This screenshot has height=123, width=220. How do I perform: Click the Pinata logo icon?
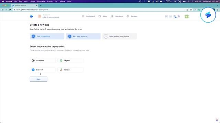point(61,70)
